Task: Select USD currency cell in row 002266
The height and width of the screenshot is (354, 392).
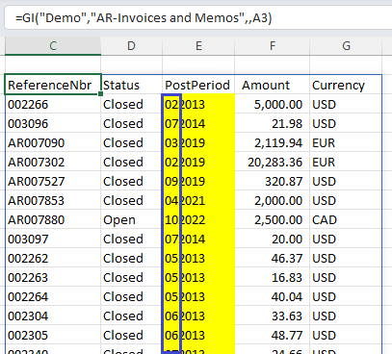Action: 346,104
